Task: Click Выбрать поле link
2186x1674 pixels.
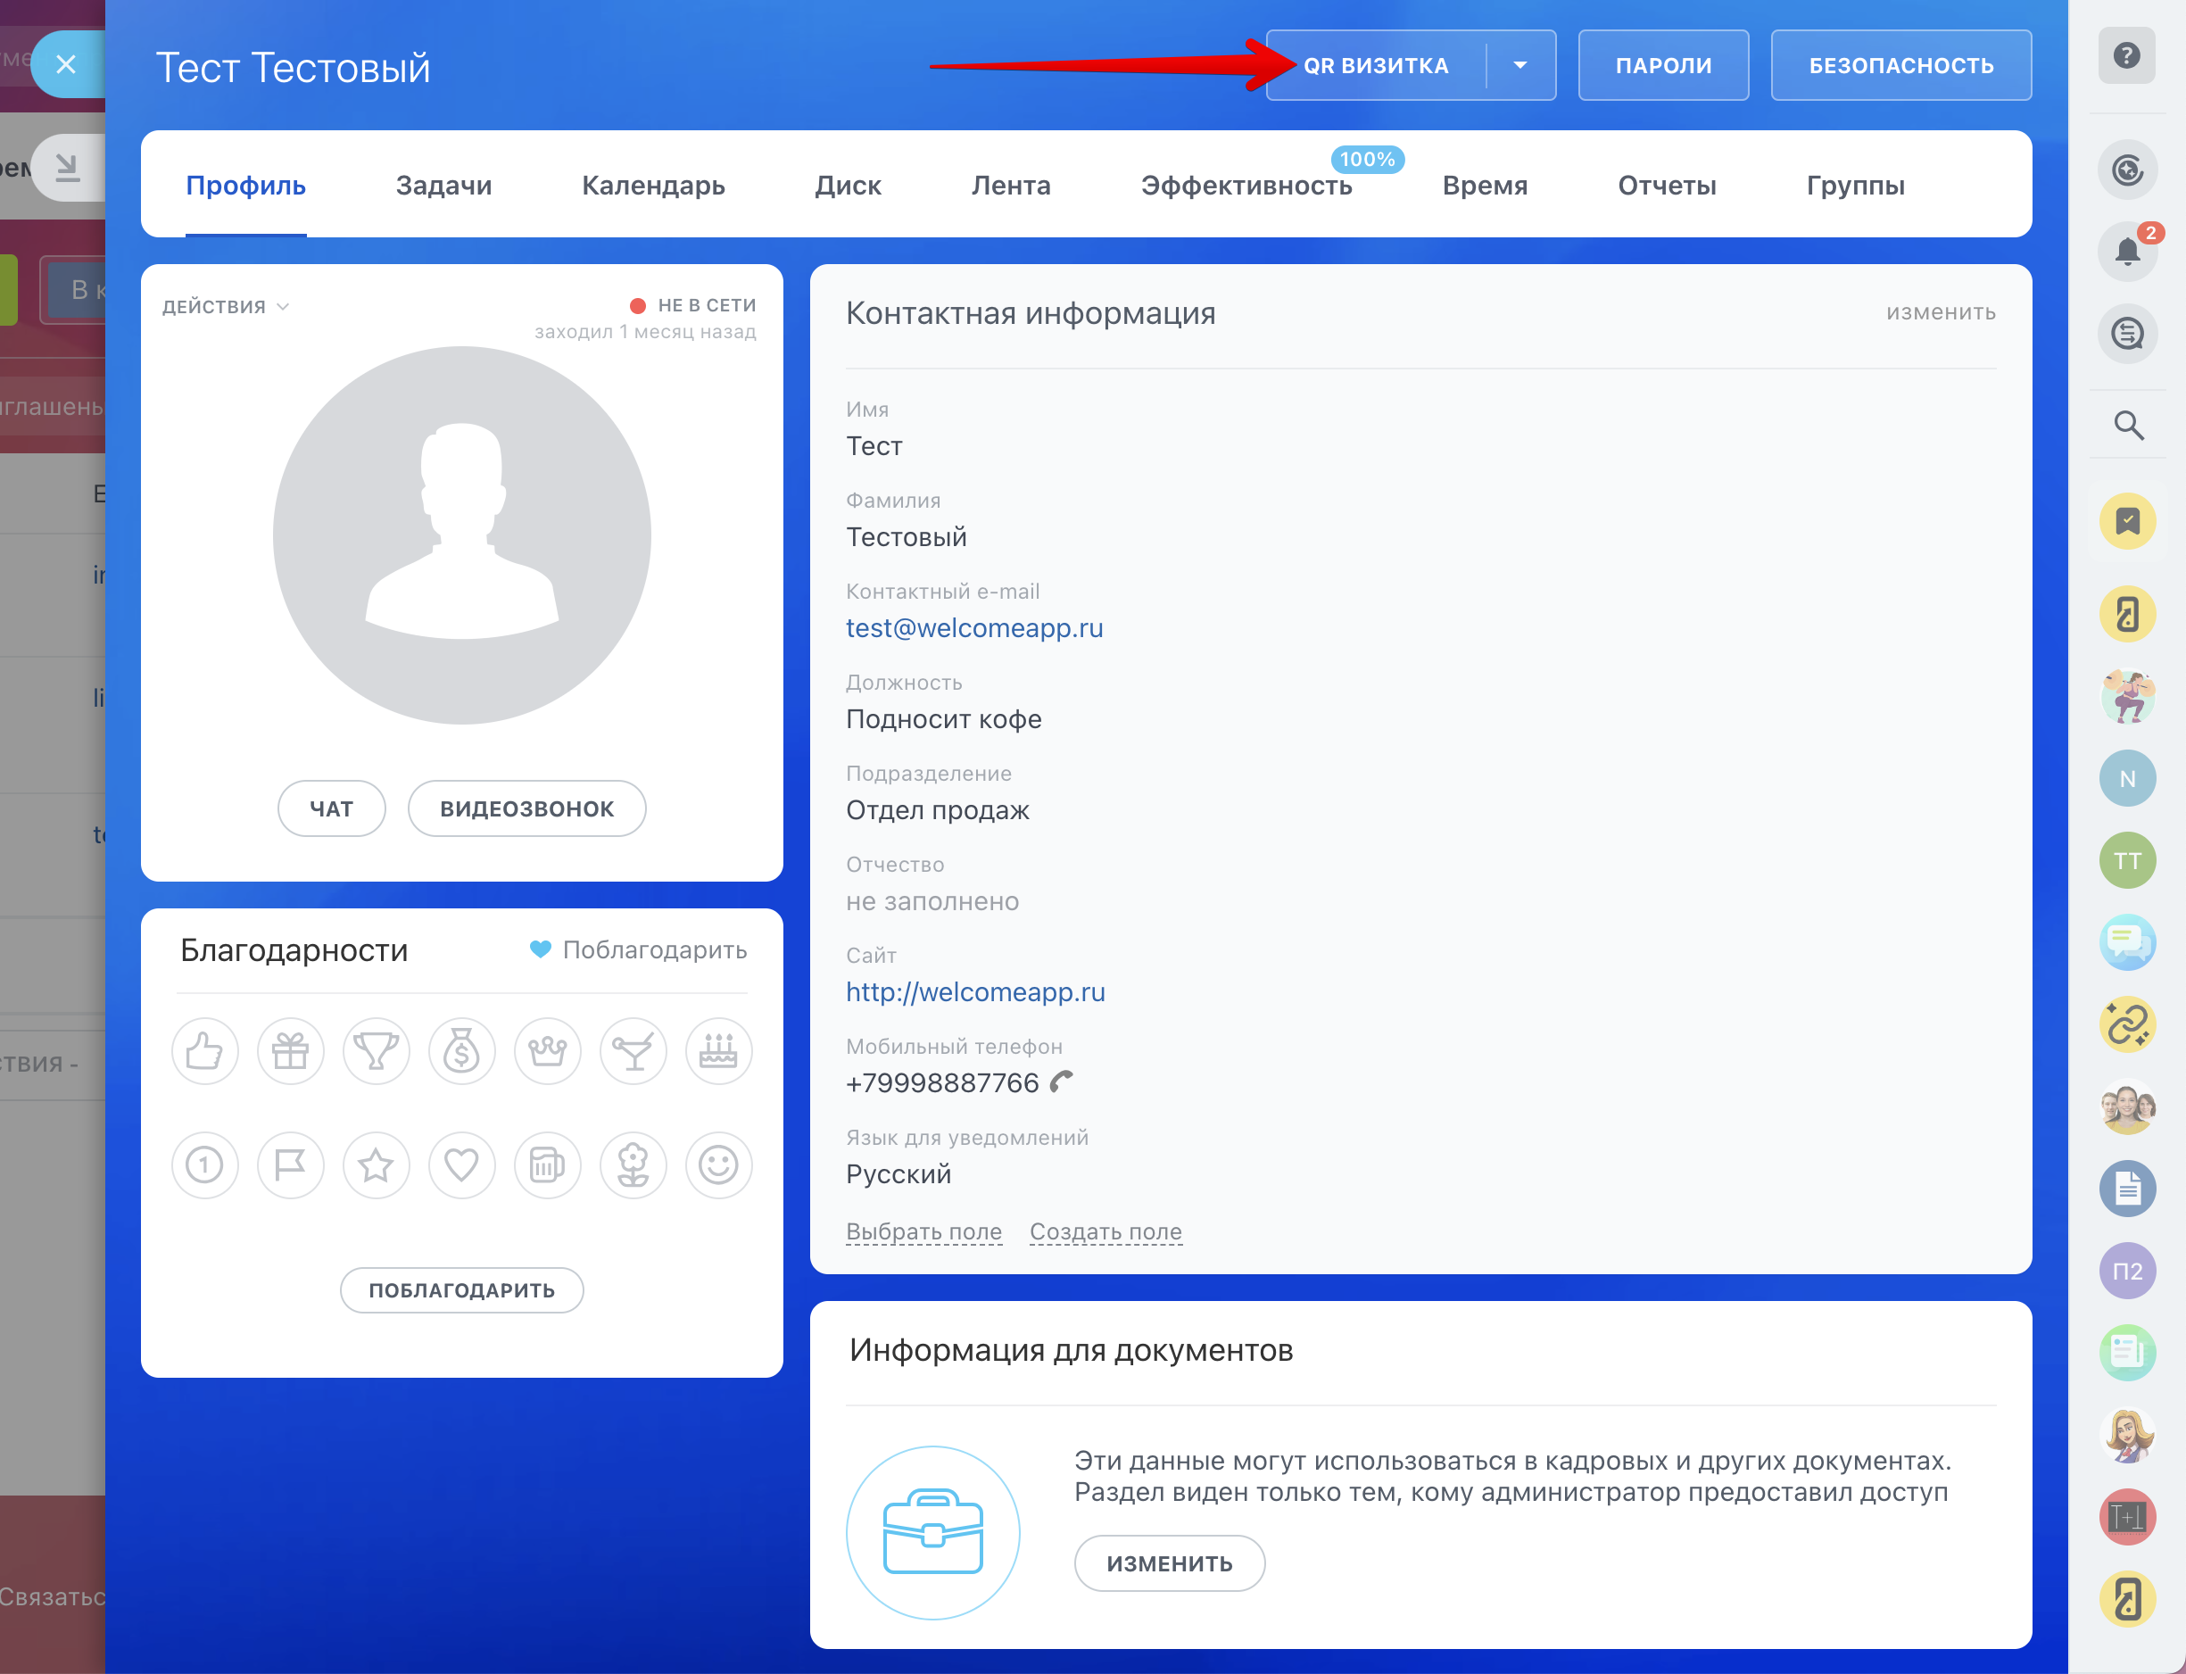Action: (923, 1231)
